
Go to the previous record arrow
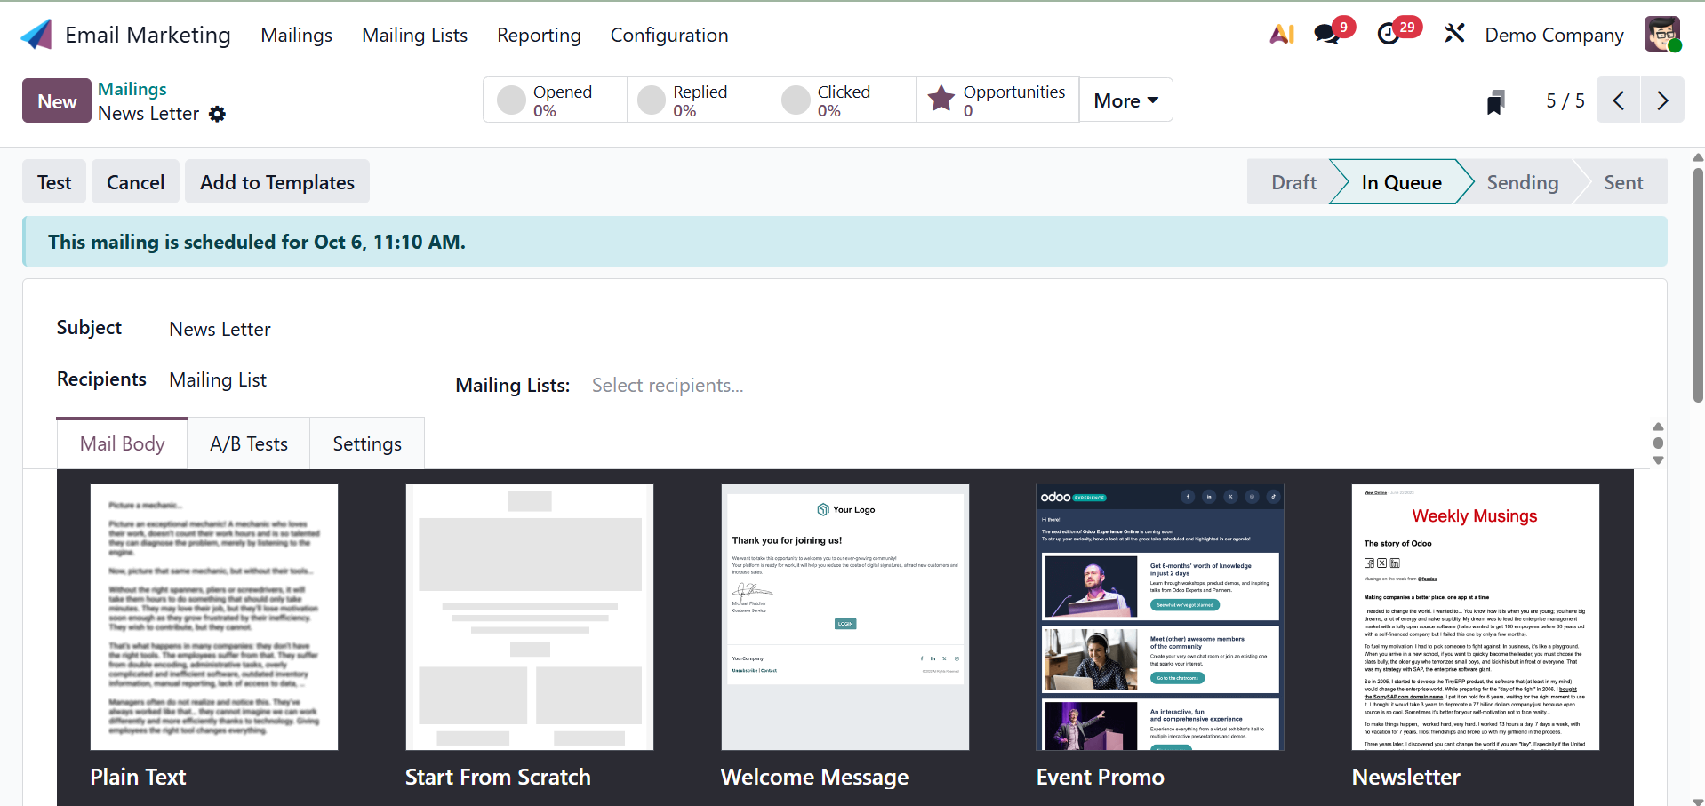coord(1618,100)
